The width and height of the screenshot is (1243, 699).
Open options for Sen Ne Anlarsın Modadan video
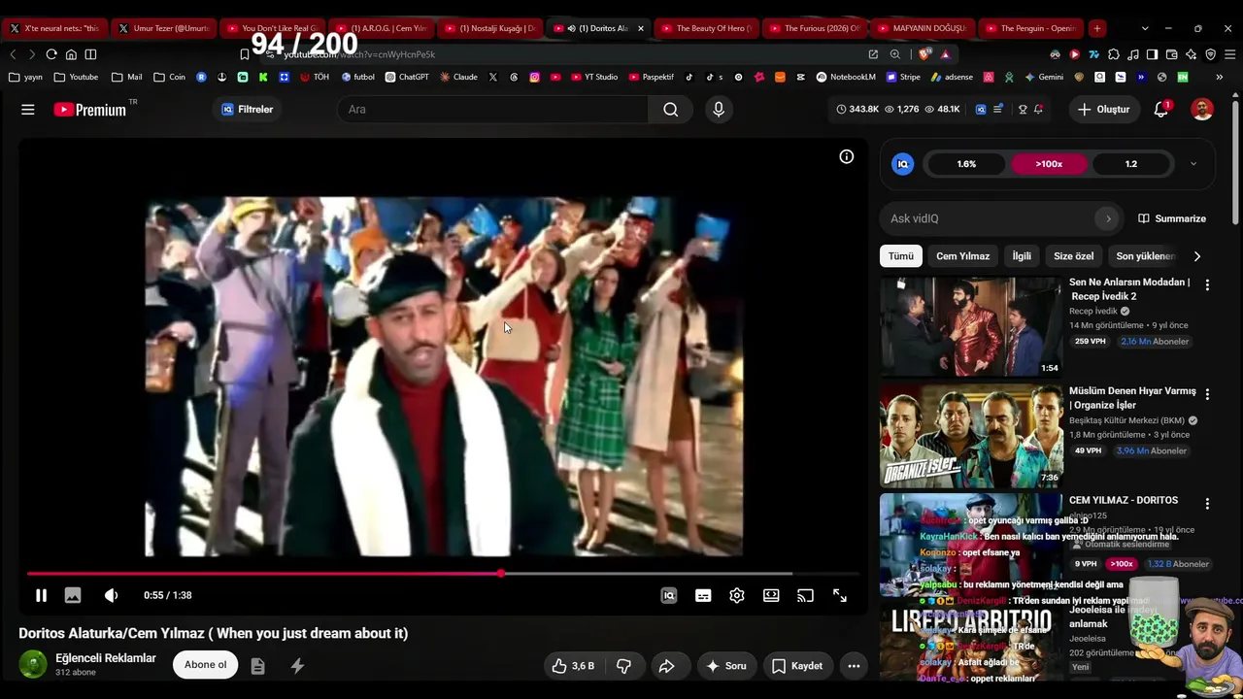coord(1207,285)
